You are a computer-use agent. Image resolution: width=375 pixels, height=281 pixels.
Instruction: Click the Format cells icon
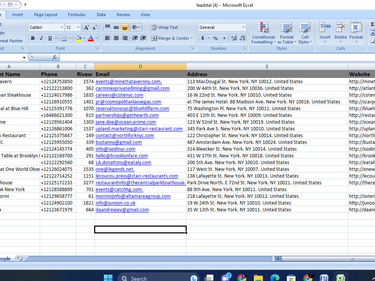(x=356, y=28)
